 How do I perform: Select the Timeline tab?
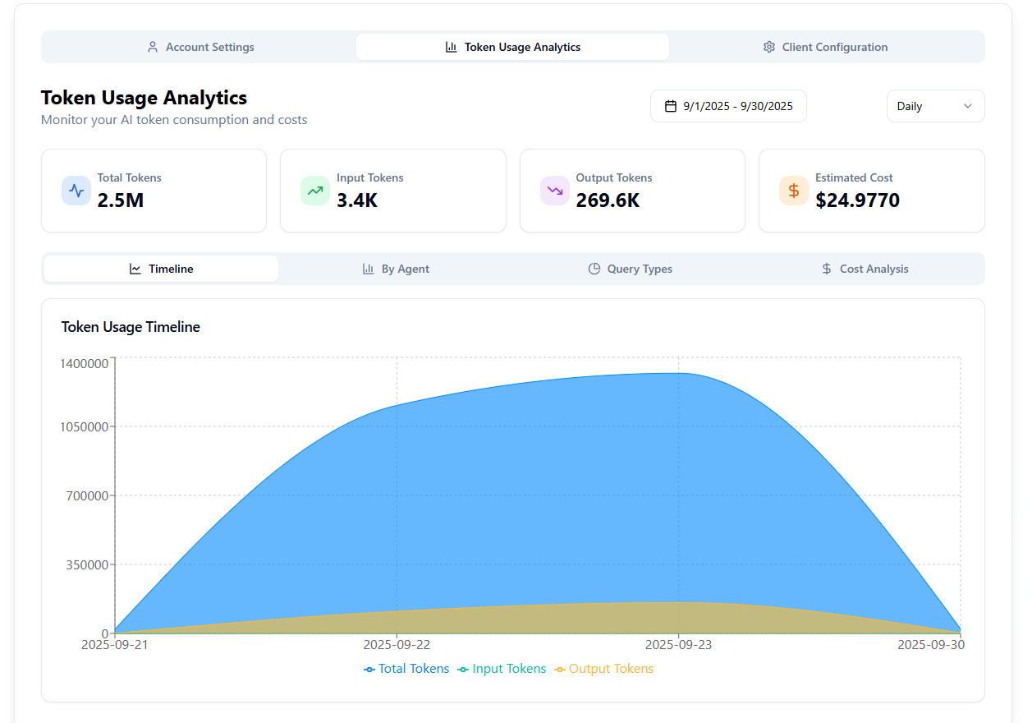click(x=162, y=269)
